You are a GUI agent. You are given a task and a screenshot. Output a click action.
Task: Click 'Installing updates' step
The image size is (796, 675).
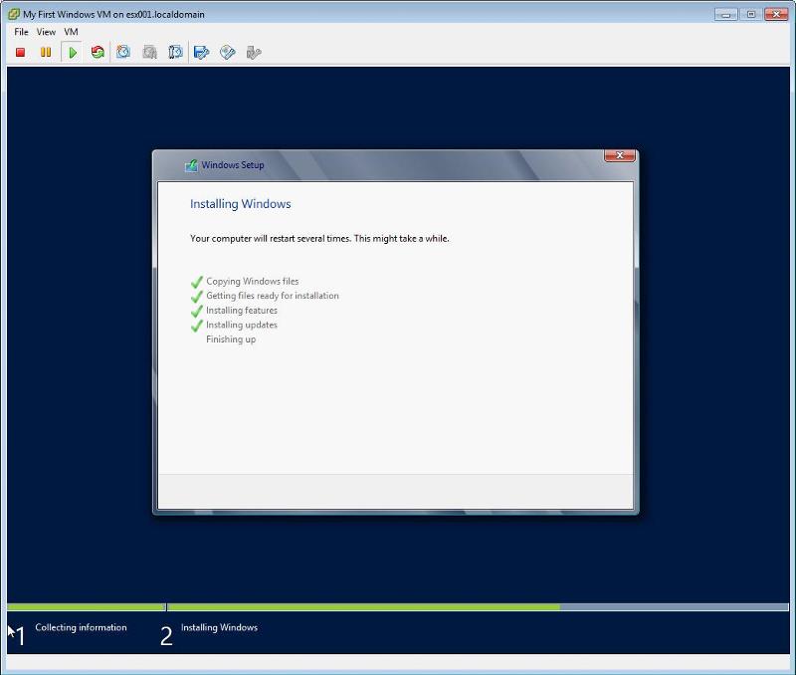[242, 325]
